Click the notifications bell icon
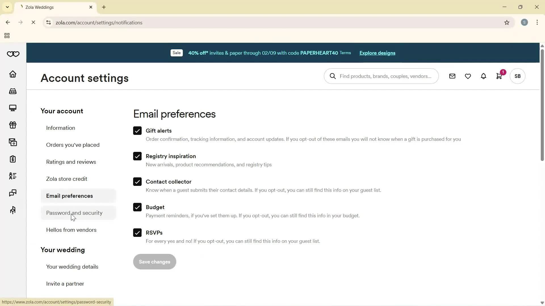Viewport: 545px width, 306px height. tap(483, 76)
